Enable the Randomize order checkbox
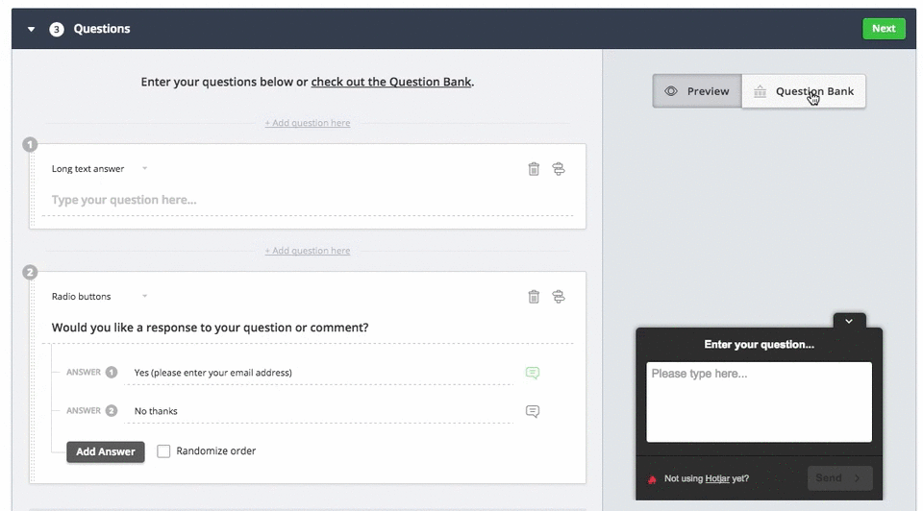The image size is (923, 511). [163, 451]
